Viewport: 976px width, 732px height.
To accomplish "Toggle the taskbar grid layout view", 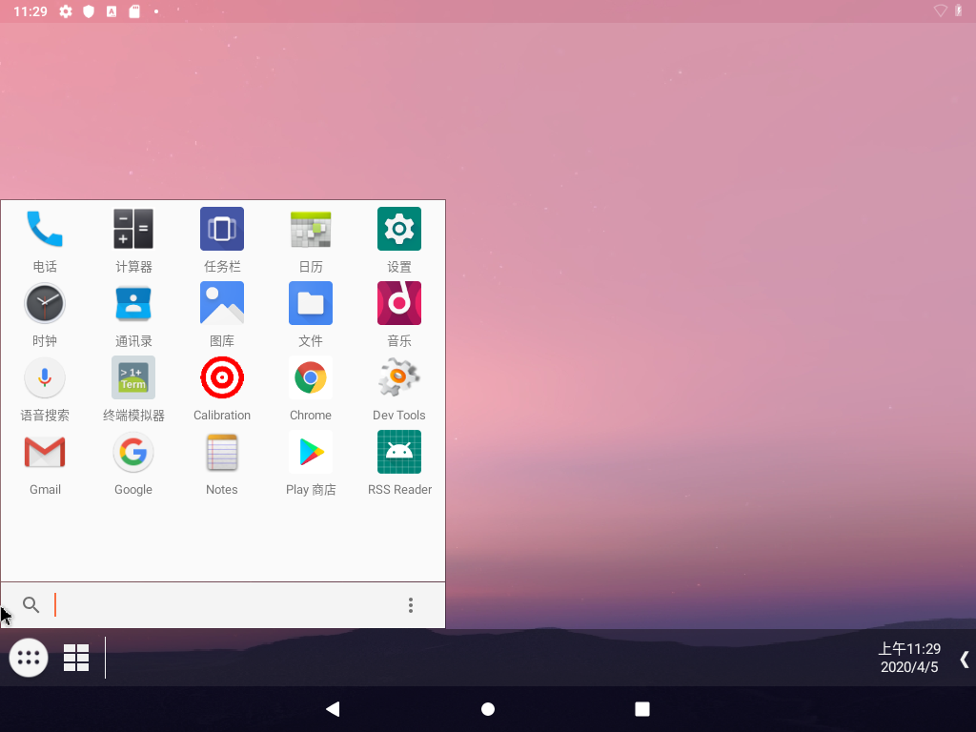I will click(x=76, y=658).
